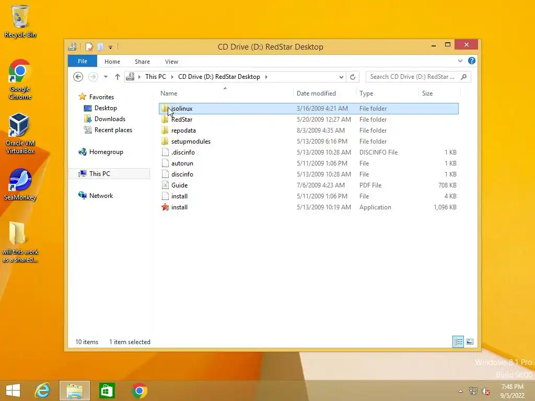Show hidden tray icons arrow
This screenshot has width=535, height=401.
tap(461, 391)
